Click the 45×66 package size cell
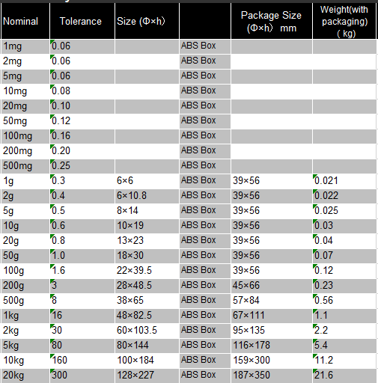Screen dimensions: 378x383 click(272, 286)
